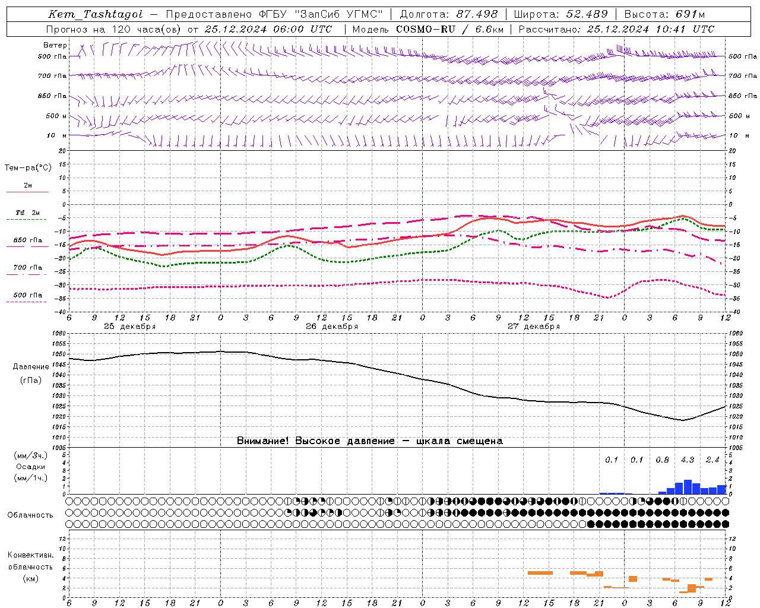This screenshot has height=608, width=760.
Task: Select 'Прогноз на 120 часа(ов)' forecast text
Action: [115, 29]
